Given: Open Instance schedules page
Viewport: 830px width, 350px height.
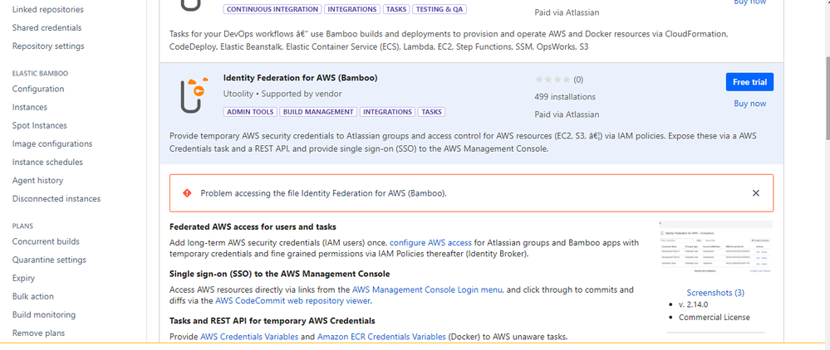Looking at the screenshot, I should pyautogui.click(x=47, y=163).
